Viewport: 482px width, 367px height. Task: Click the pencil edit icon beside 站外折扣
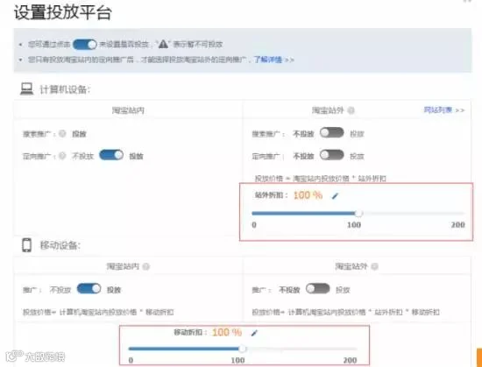tap(335, 195)
